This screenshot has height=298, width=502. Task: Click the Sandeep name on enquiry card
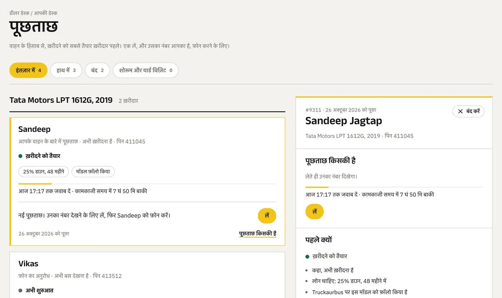click(35, 129)
